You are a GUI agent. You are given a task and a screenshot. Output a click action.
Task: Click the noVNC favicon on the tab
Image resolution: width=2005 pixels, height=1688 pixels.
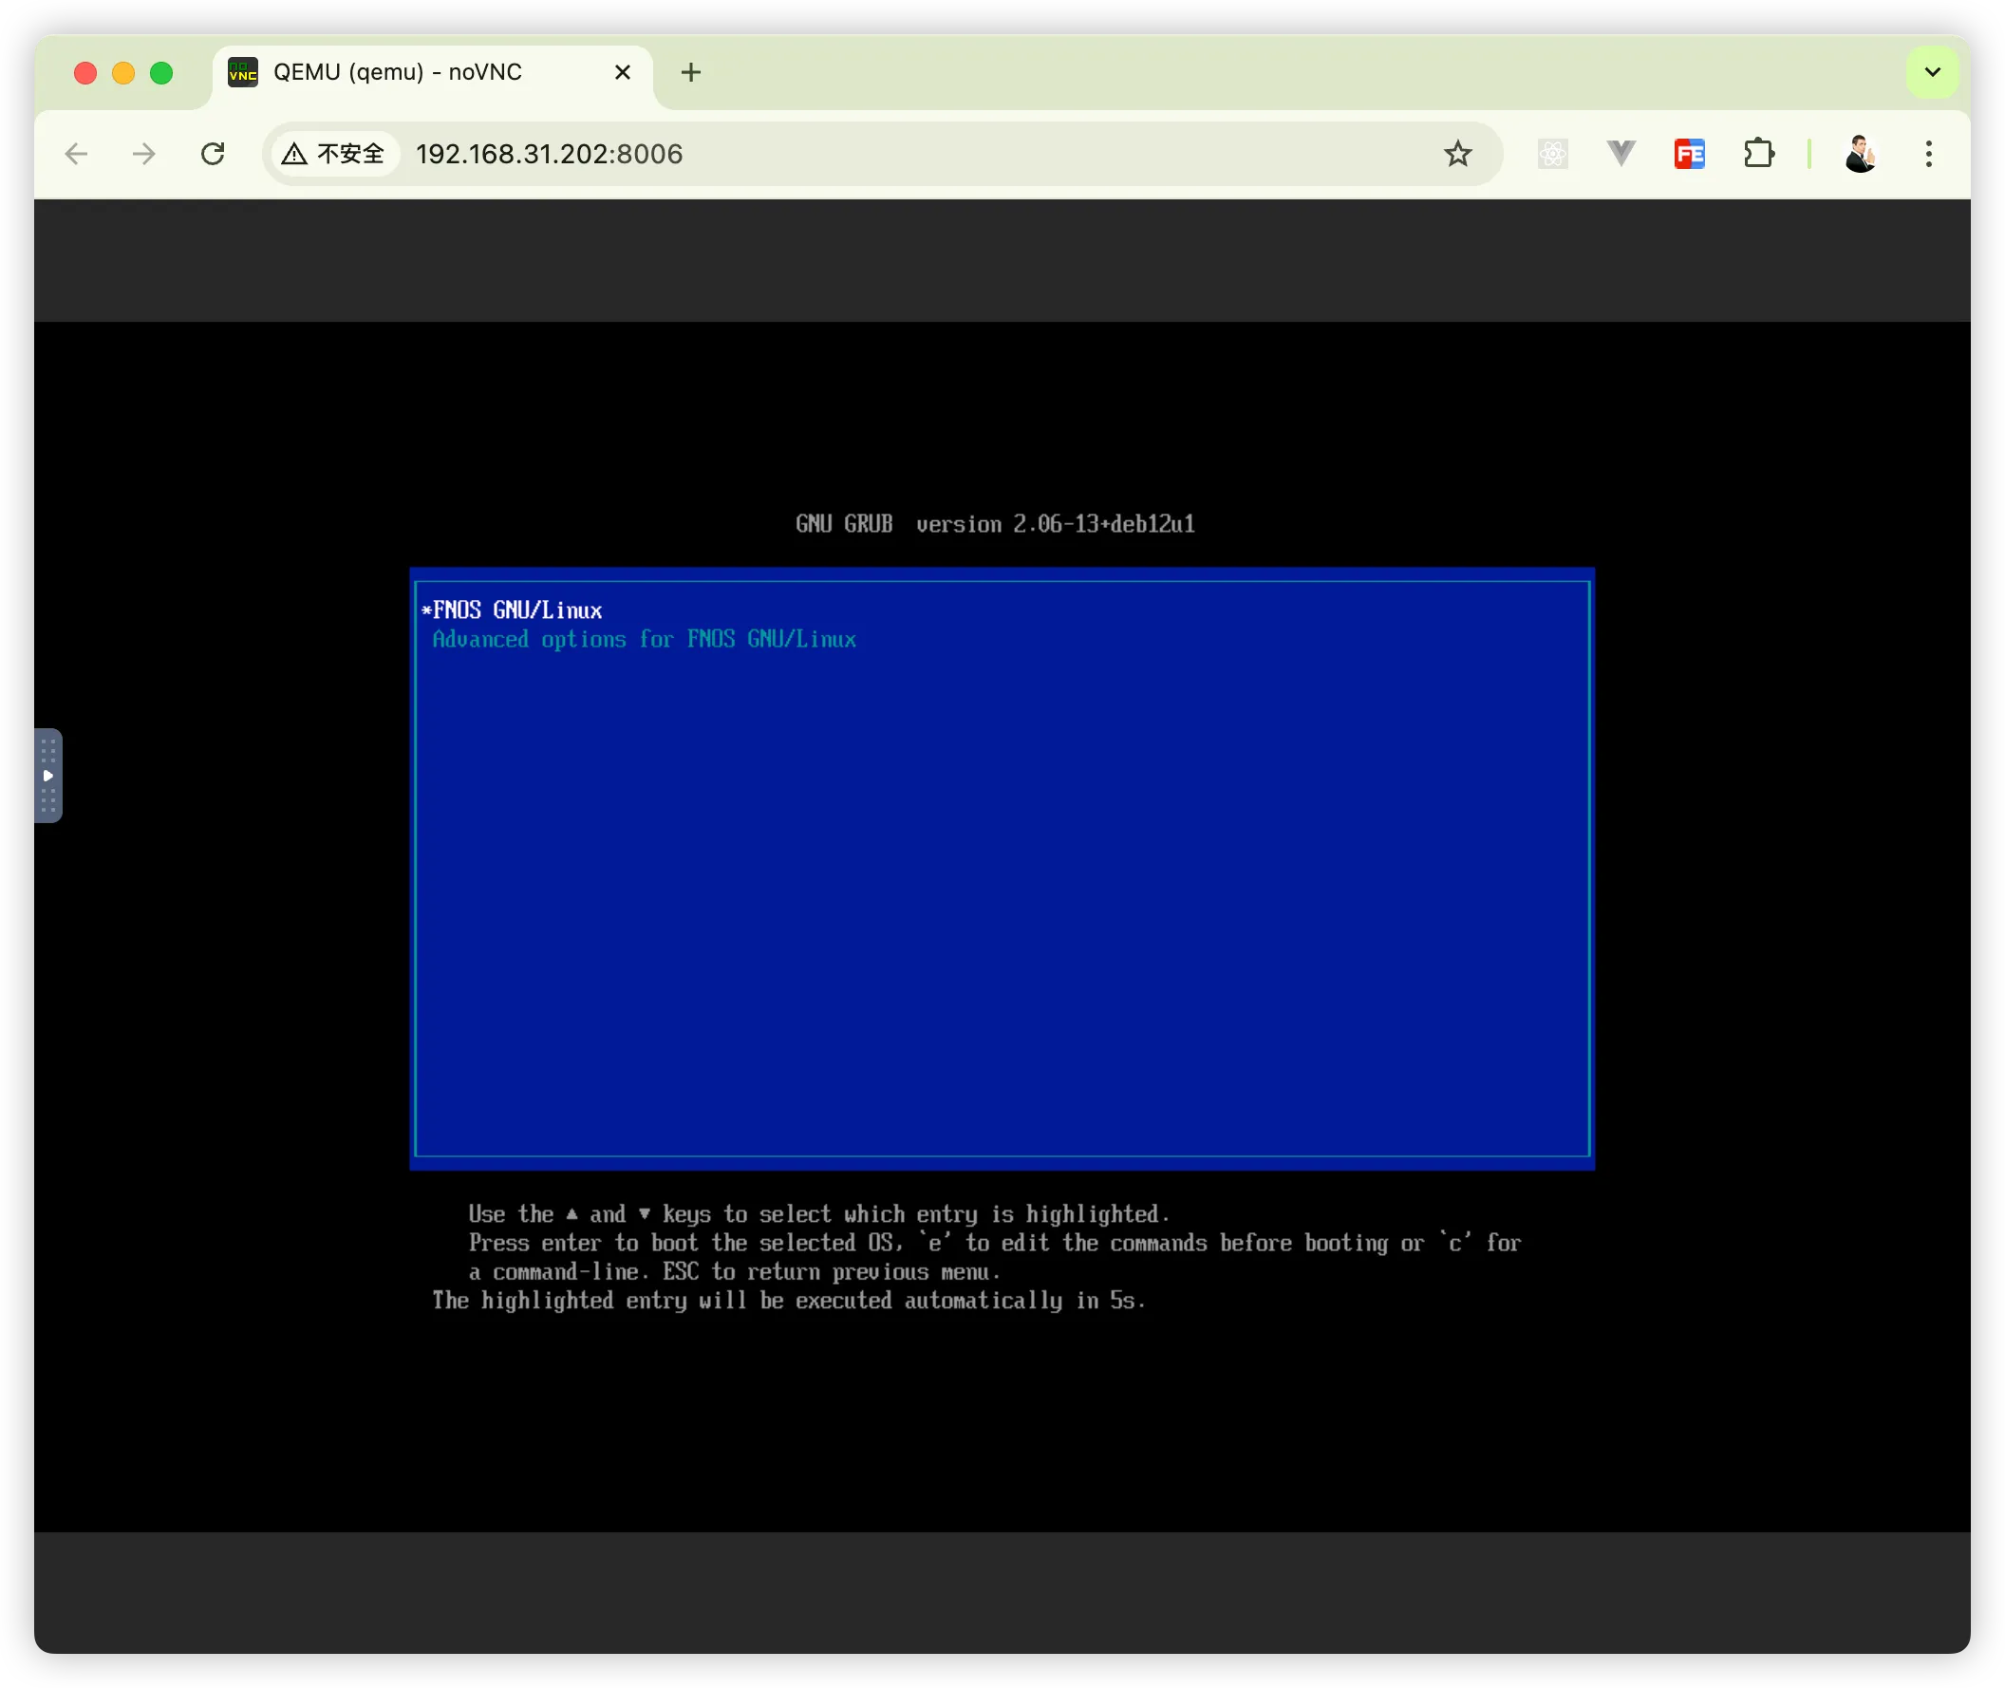(x=243, y=73)
